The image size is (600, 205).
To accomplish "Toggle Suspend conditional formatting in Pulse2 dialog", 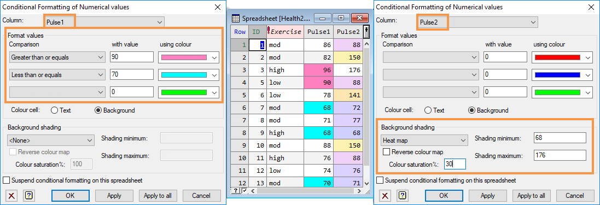I will tap(380, 180).
